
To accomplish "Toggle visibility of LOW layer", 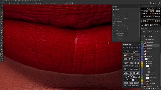I will point(142,81).
